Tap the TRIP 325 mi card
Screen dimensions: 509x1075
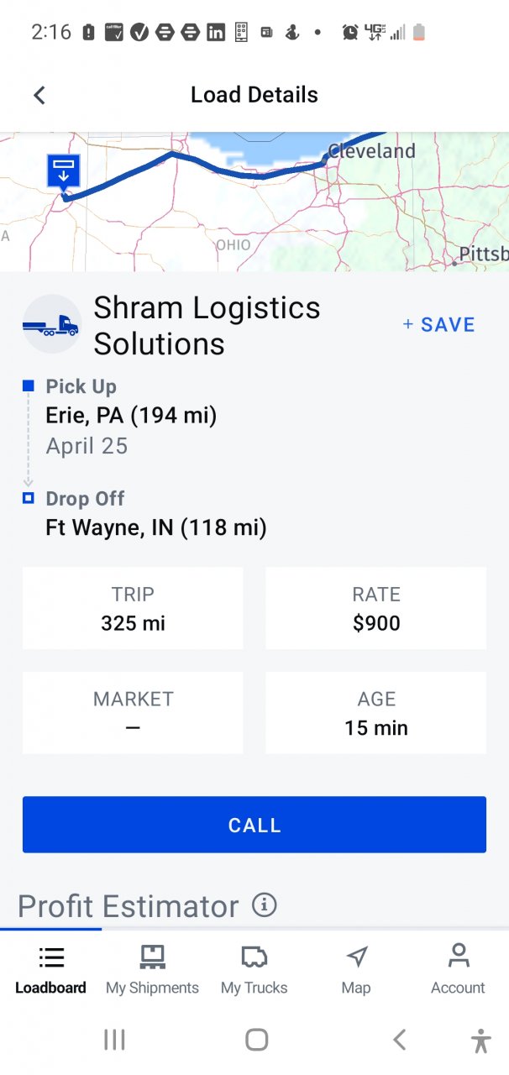pyautogui.click(x=133, y=608)
